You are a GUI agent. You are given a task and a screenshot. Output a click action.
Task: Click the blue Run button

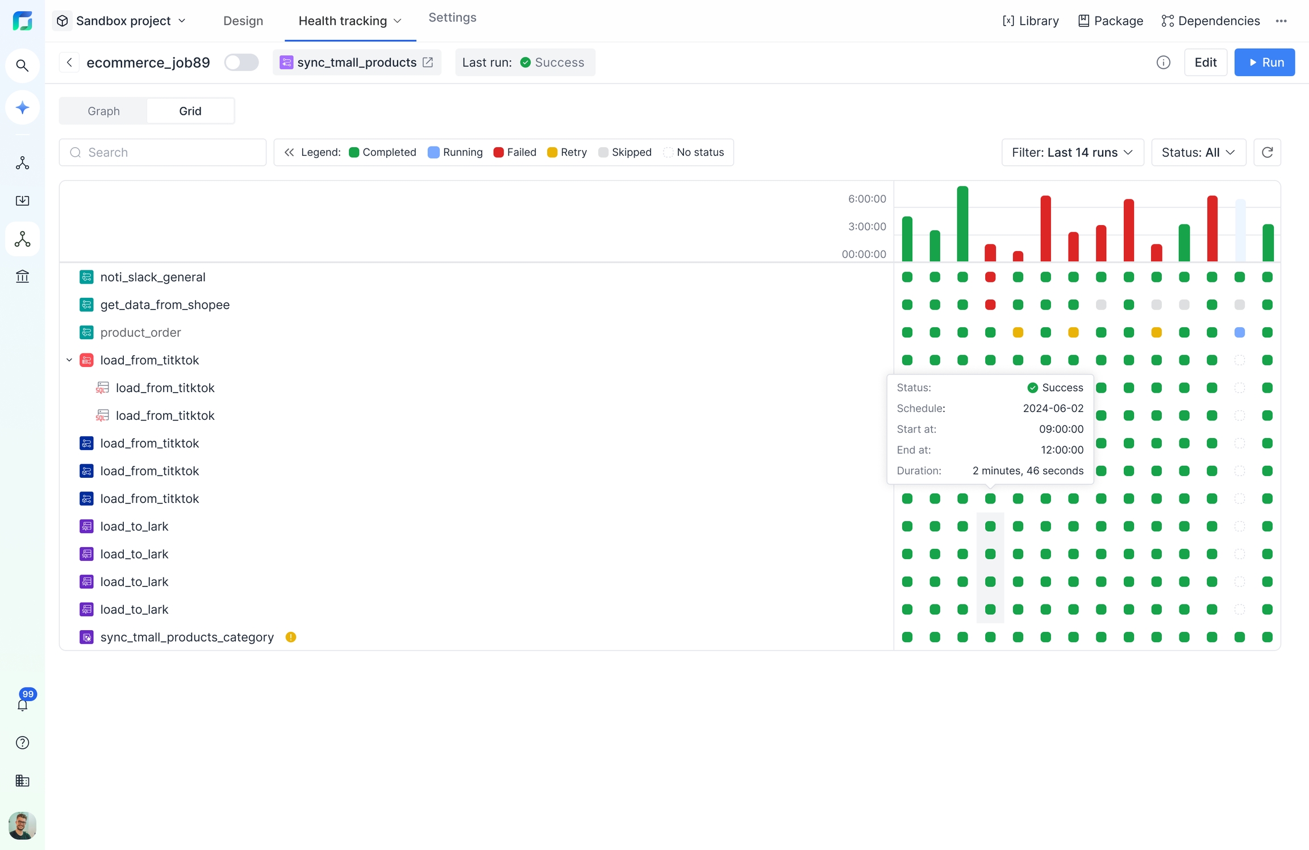pyautogui.click(x=1264, y=63)
